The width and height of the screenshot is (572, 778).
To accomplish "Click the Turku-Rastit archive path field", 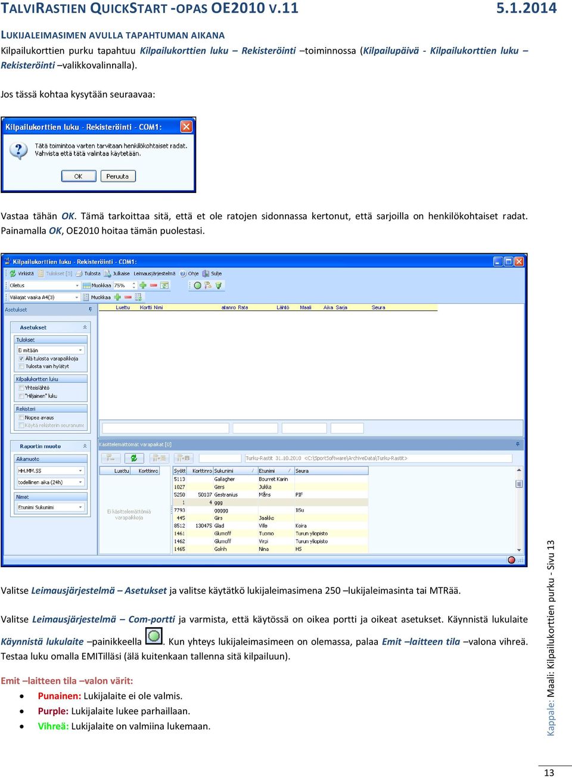I will [x=378, y=458].
